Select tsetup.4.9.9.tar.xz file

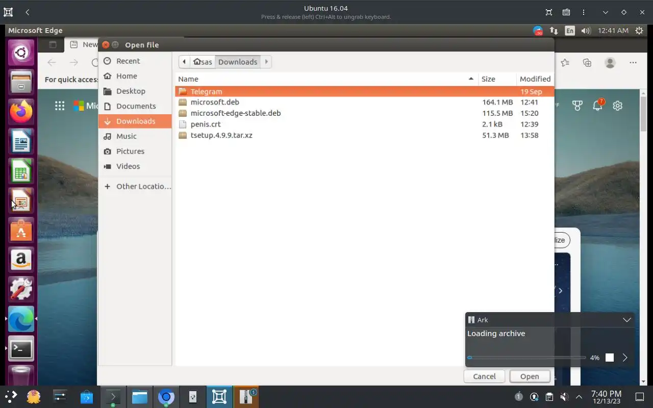tap(364, 135)
